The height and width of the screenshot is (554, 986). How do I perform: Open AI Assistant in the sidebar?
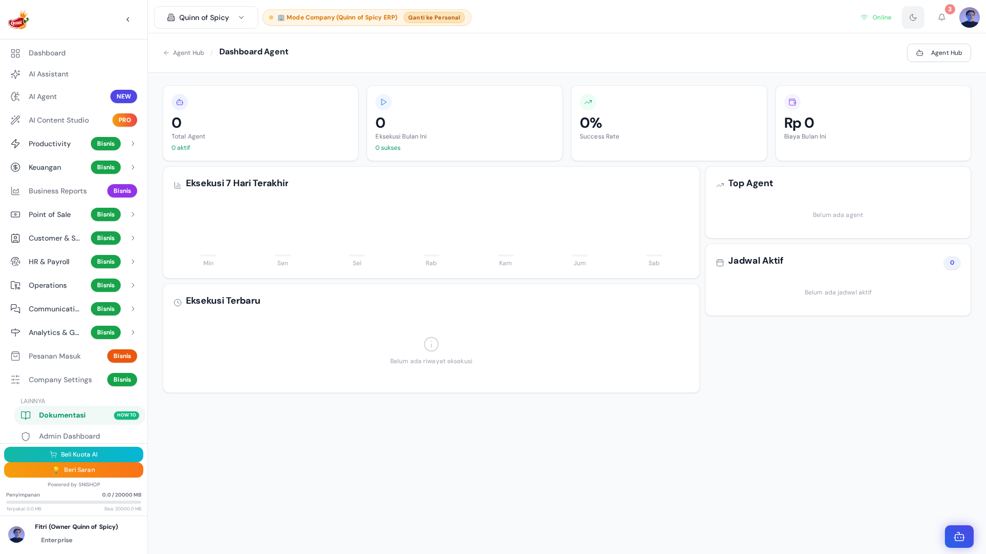(x=73, y=74)
